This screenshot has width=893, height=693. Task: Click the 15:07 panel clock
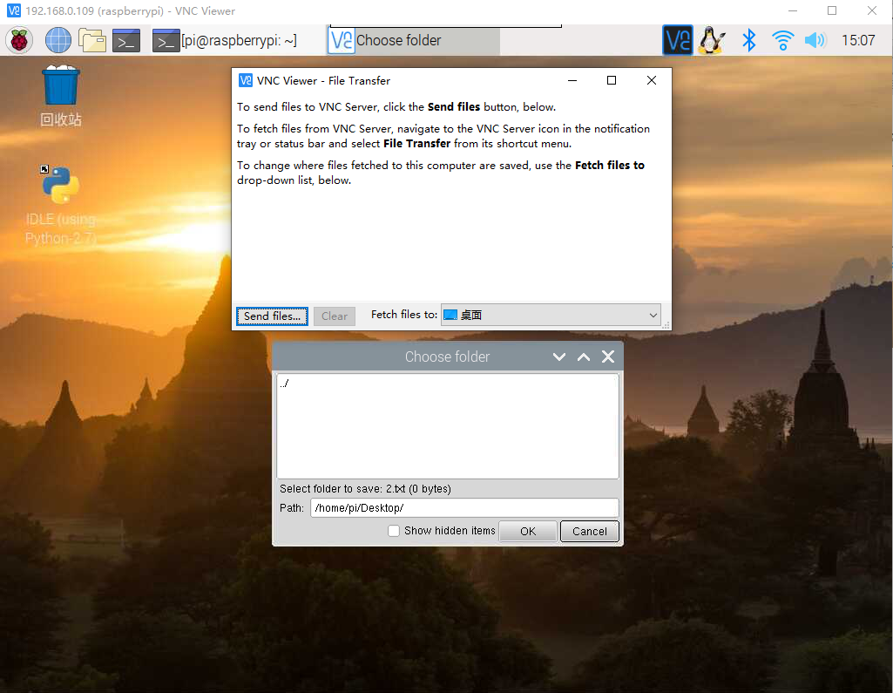(x=858, y=40)
